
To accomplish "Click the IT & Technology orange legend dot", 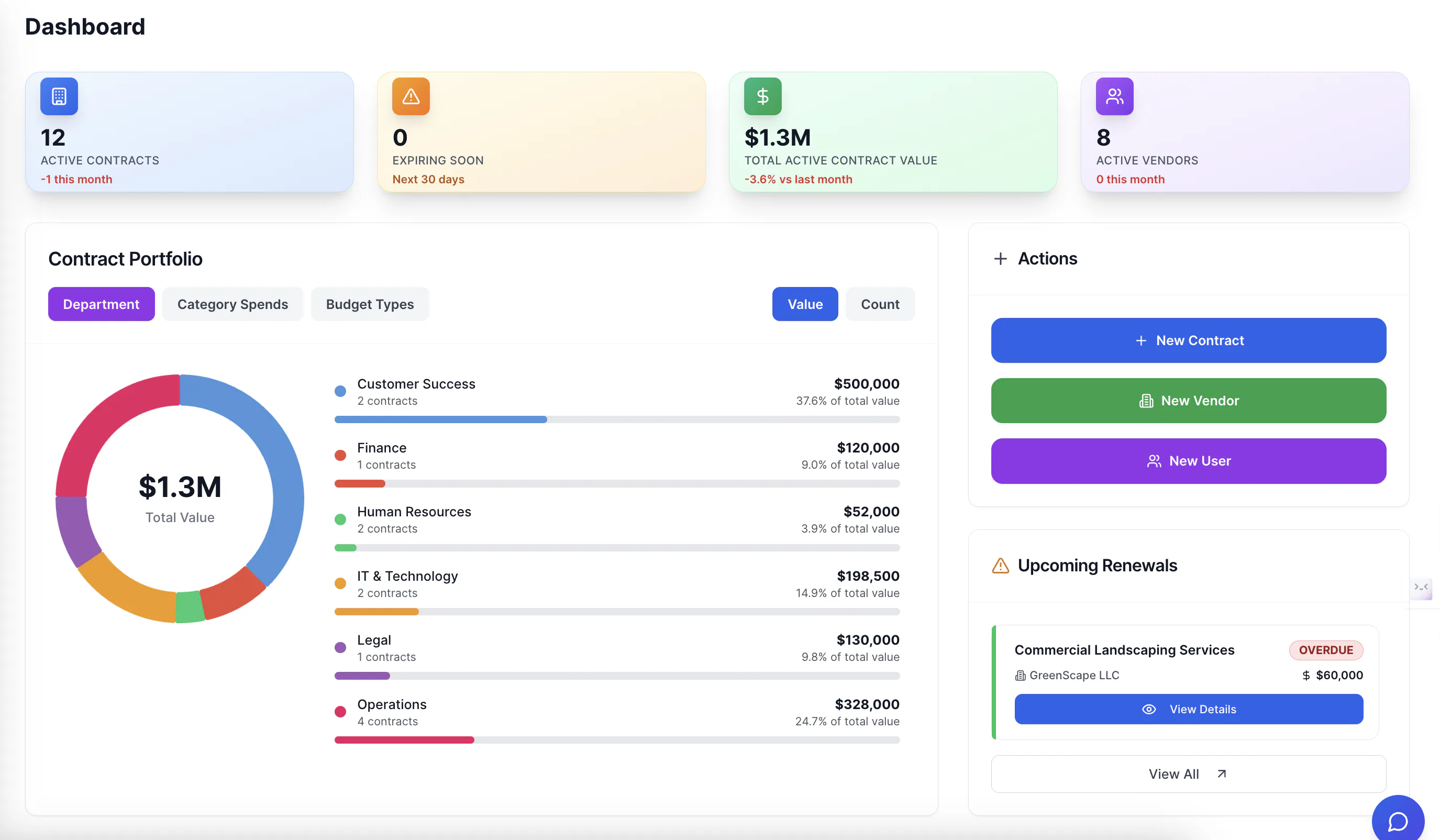I will pyautogui.click(x=340, y=583).
